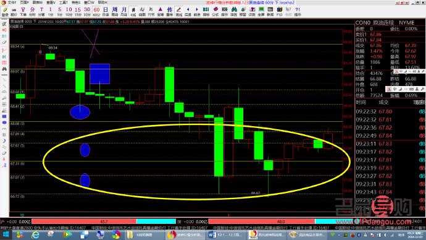Click the 09:22:32 67.80 trade row
The height and width of the screenshot is (240, 426).
click(390, 111)
